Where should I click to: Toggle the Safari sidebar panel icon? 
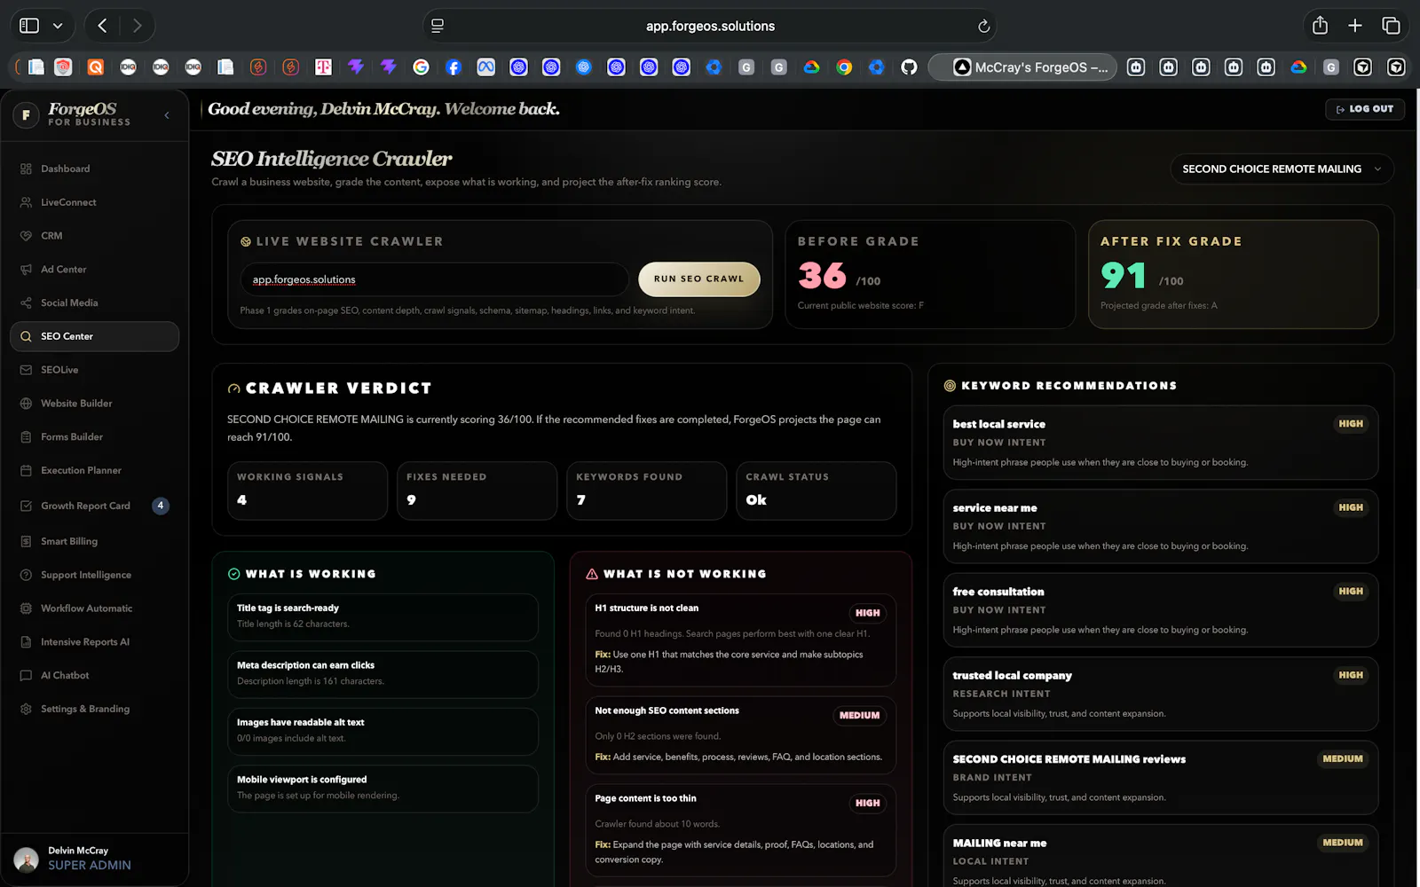point(29,26)
